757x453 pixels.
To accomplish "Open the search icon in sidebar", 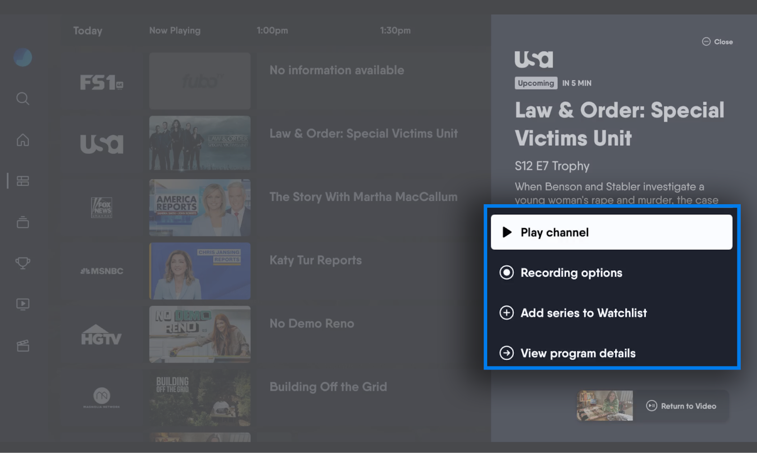I will click(23, 98).
